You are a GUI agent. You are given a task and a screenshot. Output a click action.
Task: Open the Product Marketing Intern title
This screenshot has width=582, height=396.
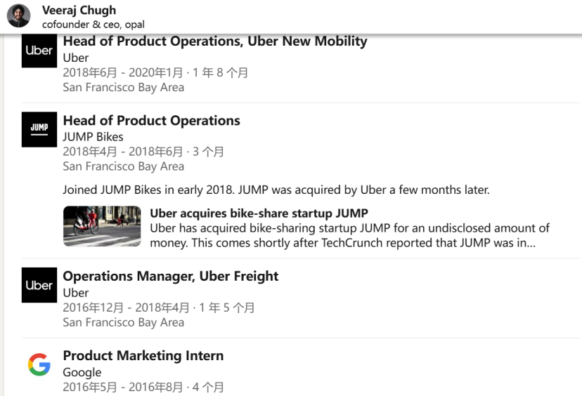click(x=143, y=356)
